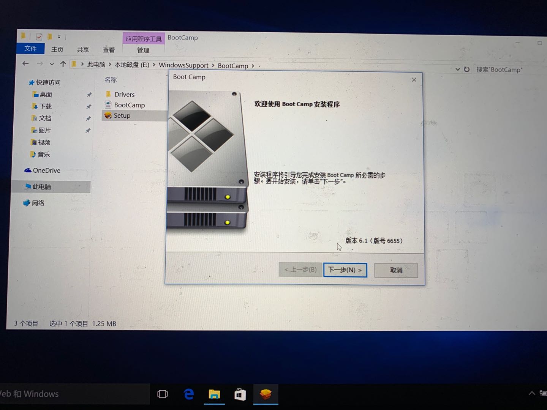Select the BootCamp file entry

pyautogui.click(x=125, y=105)
